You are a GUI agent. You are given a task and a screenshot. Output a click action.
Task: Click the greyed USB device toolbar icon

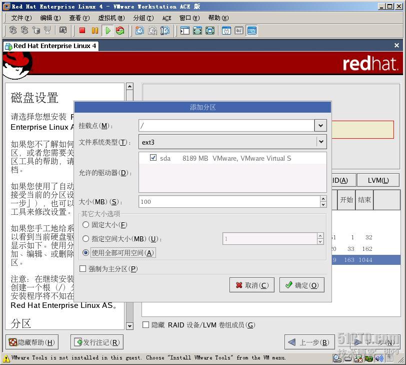(47, 31)
